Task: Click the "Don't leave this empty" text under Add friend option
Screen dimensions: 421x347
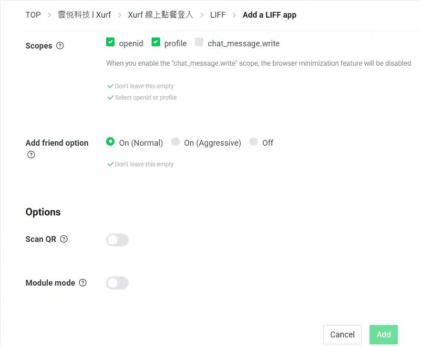Action: tap(144, 164)
